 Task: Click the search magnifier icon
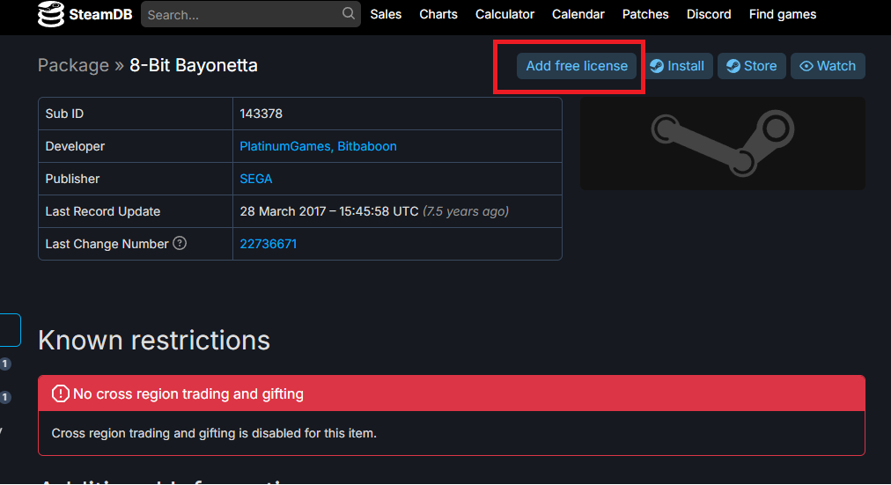[x=349, y=13]
